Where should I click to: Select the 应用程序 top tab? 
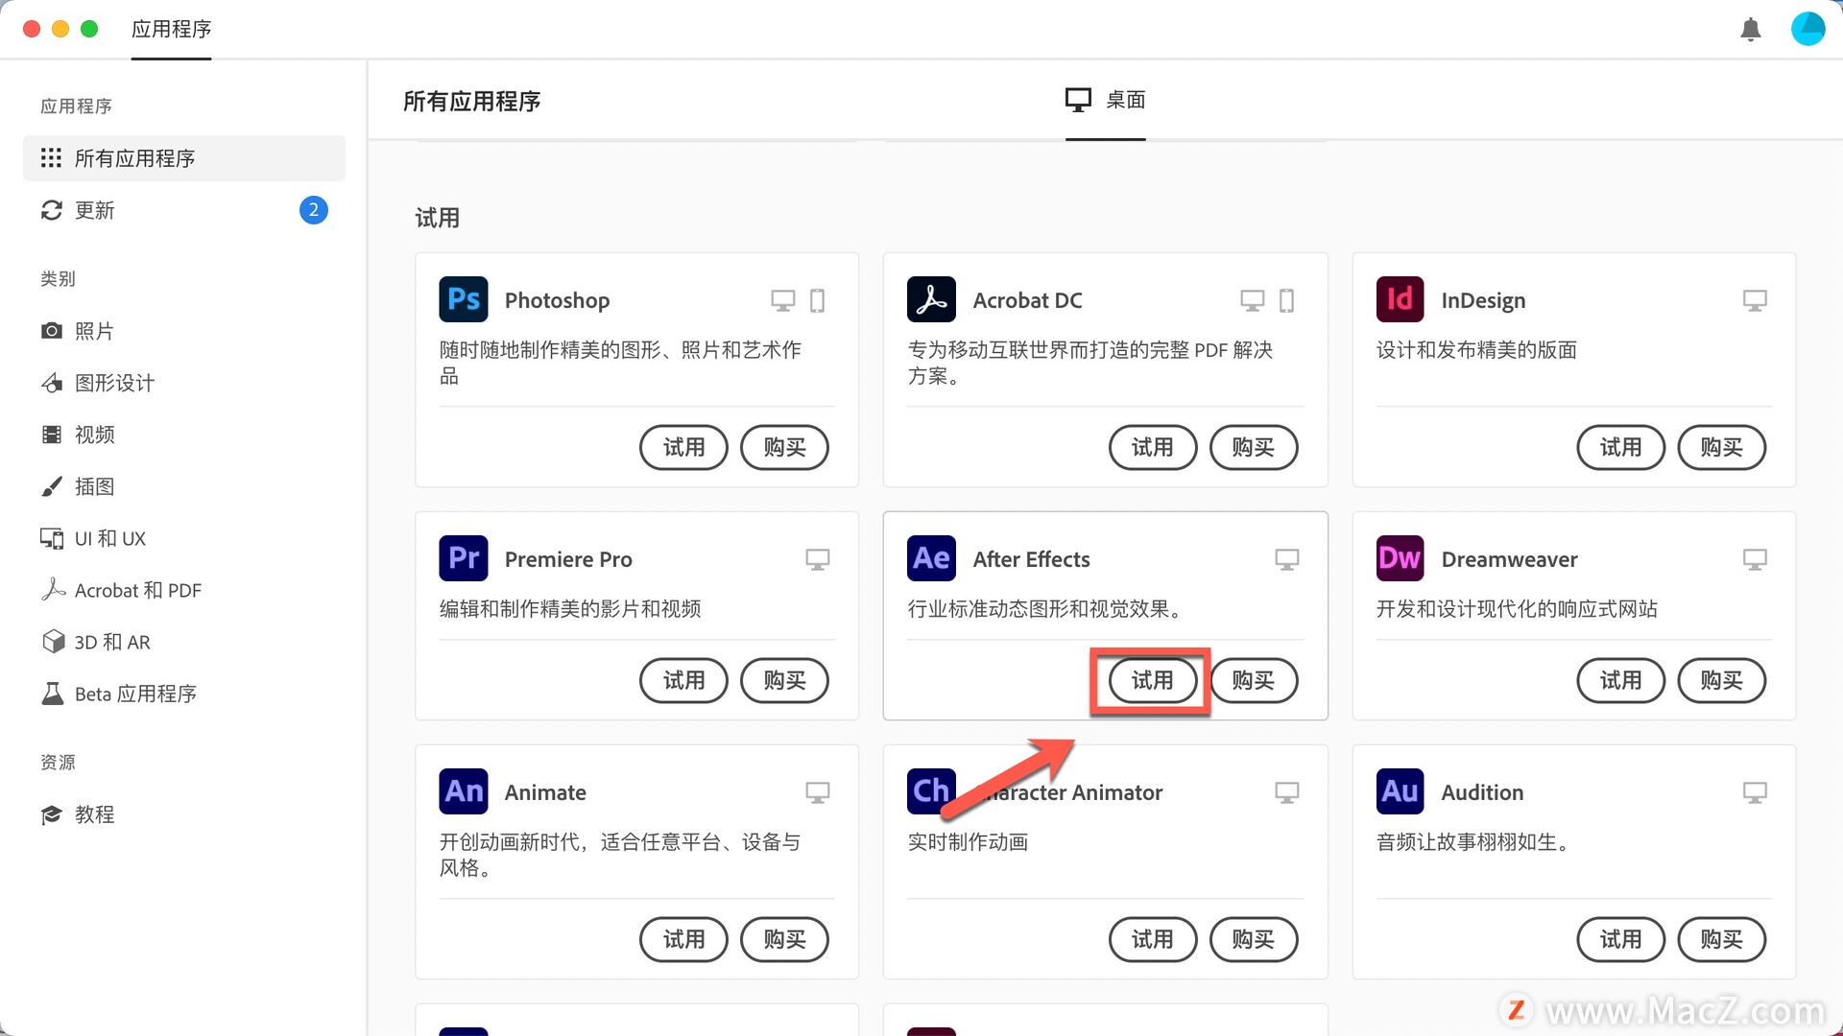tap(171, 29)
